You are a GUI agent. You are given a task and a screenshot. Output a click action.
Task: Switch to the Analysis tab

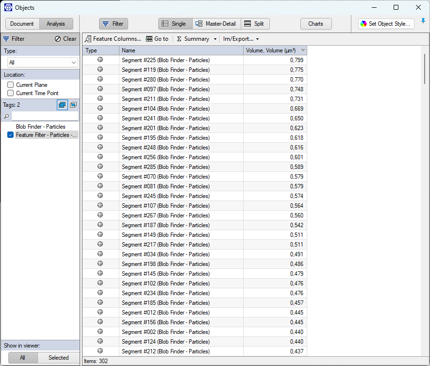pos(56,23)
